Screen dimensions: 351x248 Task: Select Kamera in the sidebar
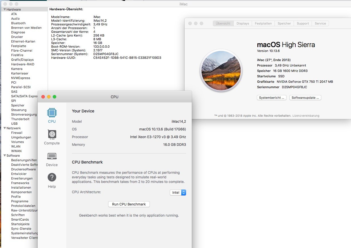pyautogui.click(x=17, y=69)
